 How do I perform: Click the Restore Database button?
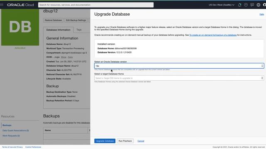click(x=53, y=20)
